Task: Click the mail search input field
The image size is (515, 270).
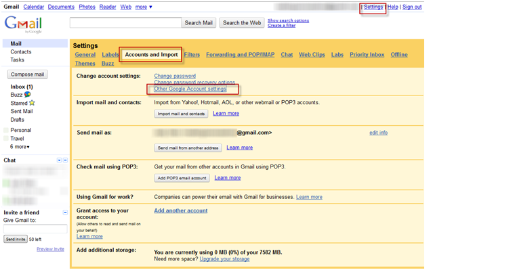Action: coord(125,22)
